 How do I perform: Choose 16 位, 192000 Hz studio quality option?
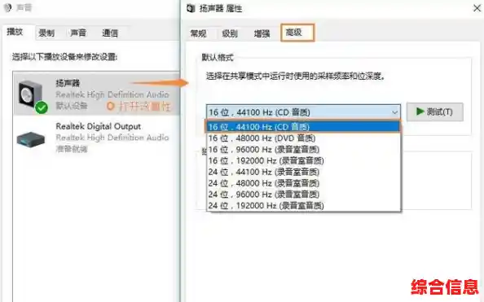303,160
